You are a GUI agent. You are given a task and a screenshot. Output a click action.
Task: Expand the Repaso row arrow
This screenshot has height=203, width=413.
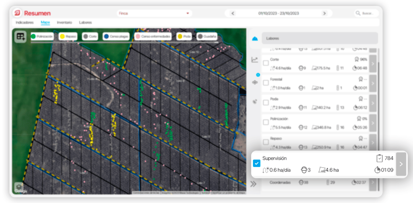pos(373,142)
